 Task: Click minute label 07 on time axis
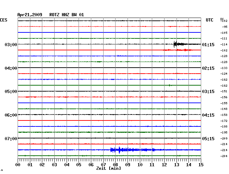point(103,164)
